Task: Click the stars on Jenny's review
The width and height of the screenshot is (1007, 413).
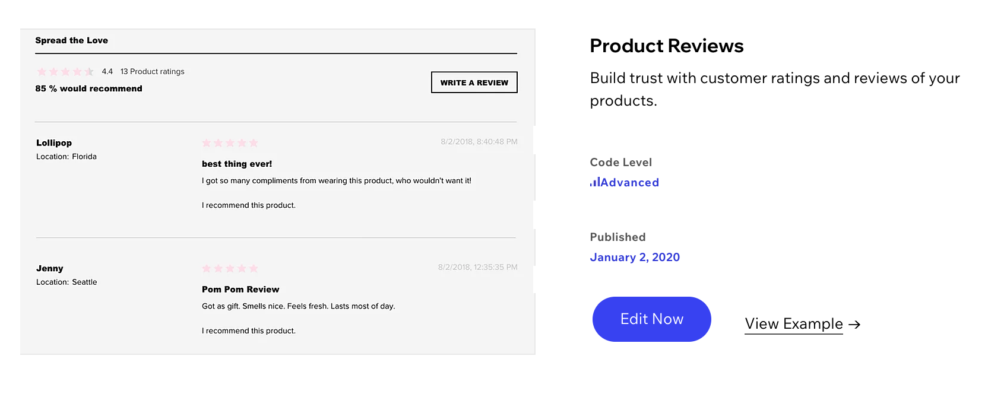Action: (230, 269)
